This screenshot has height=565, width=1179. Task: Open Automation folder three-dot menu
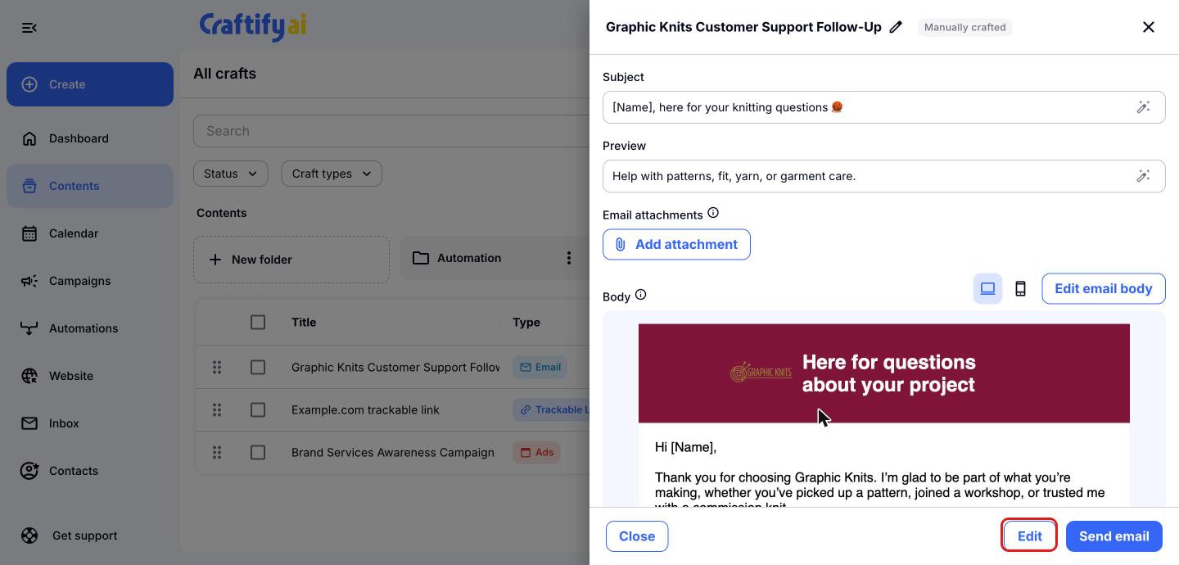[569, 258]
